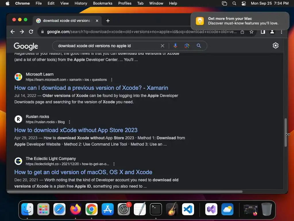Toggle the Chrome side panel
Image resolution: width=294 pixels, height=221 pixels.
[263, 32]
